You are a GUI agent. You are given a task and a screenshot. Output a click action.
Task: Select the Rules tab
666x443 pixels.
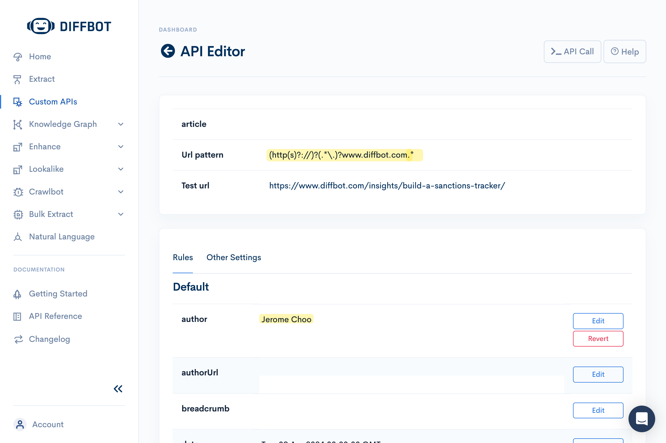point(183,257)
